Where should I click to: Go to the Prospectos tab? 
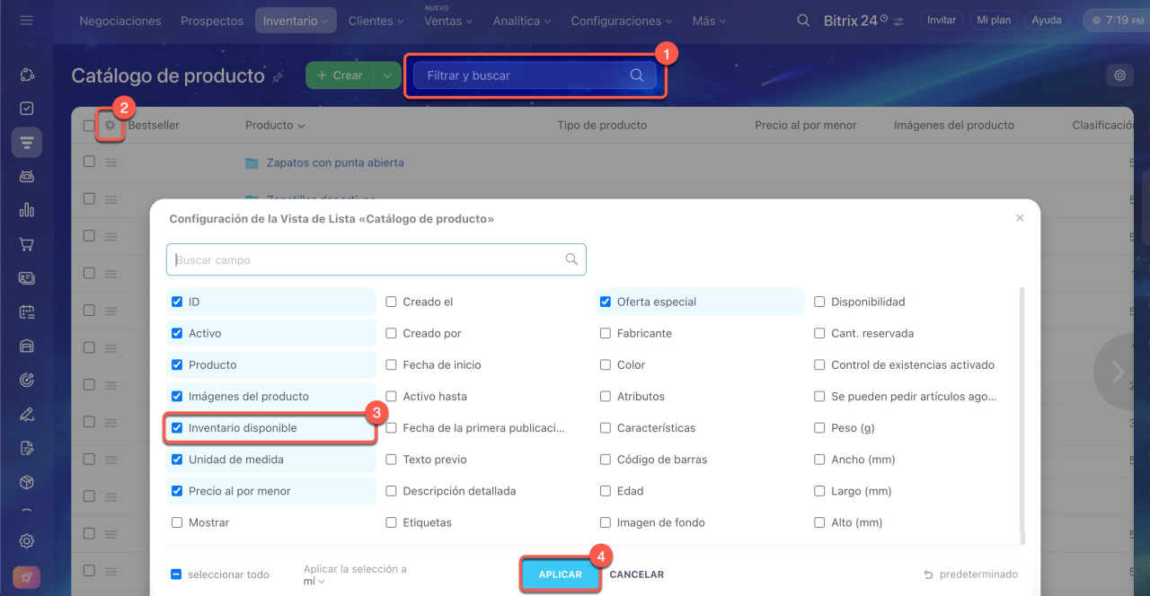pyautogui.click(x=212, y=21)
